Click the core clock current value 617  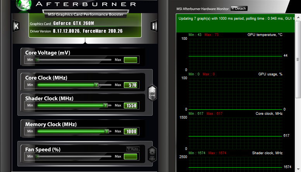click(286, 136)
